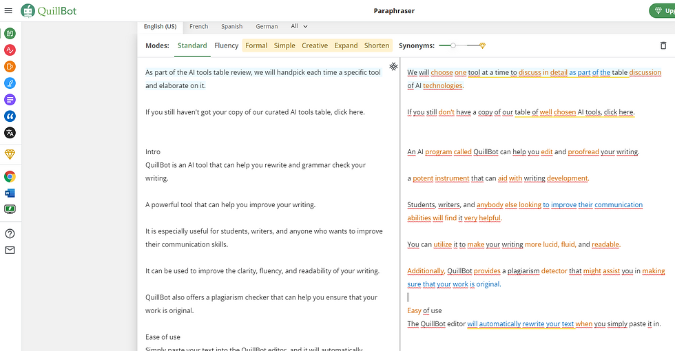This screenshot has width=675, height=351.
Task: Click into the left input text area at 'Intro'
Action: [x=153, y=152]
